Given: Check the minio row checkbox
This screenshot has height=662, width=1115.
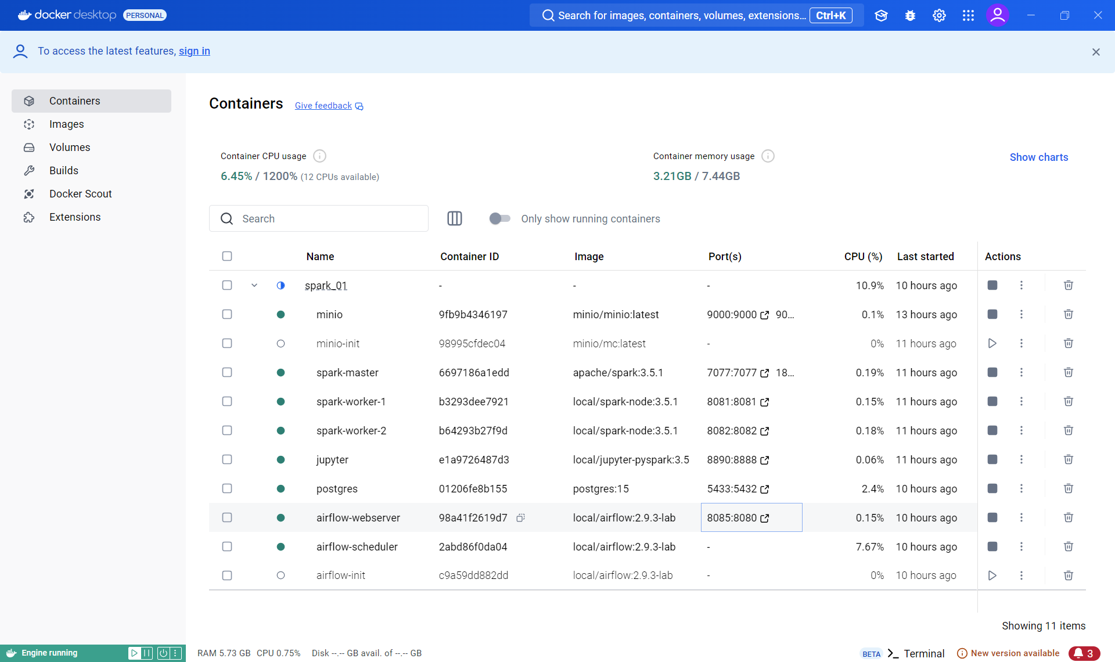Looking at the screenshot, I should [227, 314].
